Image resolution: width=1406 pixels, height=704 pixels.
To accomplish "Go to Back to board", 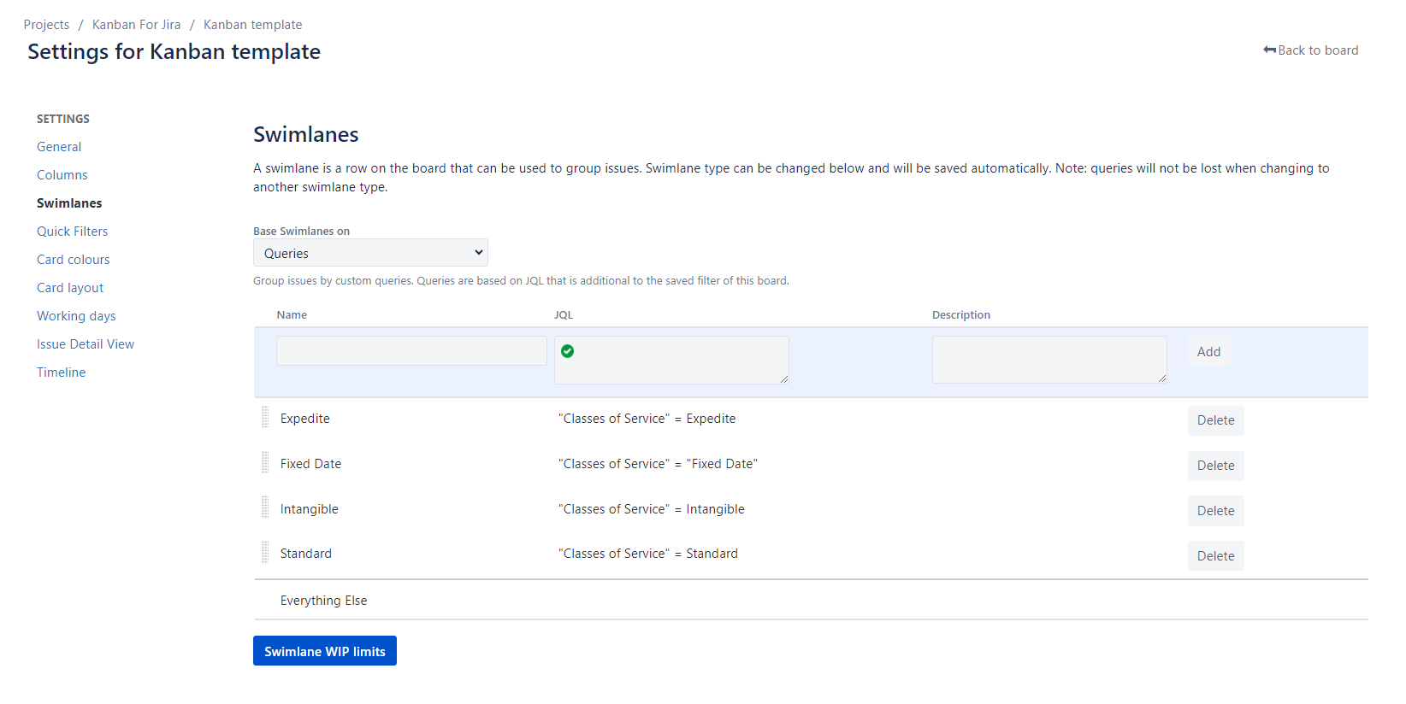I will [1310, 50].
